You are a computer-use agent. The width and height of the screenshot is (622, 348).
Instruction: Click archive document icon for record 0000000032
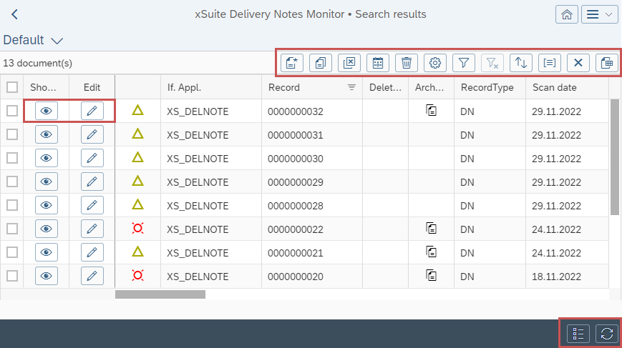pyautogui.click(x=431, y=110)
